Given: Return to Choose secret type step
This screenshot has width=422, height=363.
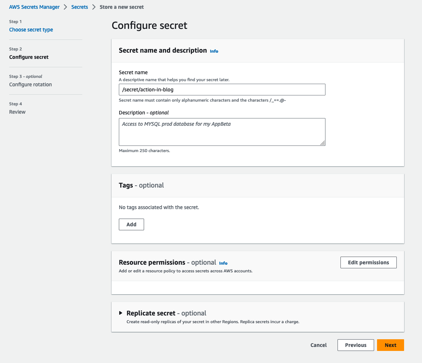Looking at the screenshot, I should (x=31, y=30).
